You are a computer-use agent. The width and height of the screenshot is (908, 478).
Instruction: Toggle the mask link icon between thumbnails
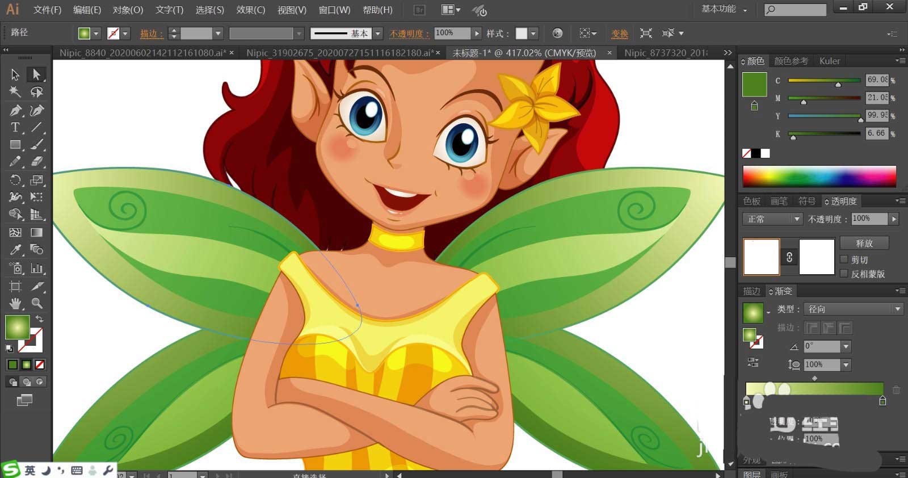(x=789, y=257)
